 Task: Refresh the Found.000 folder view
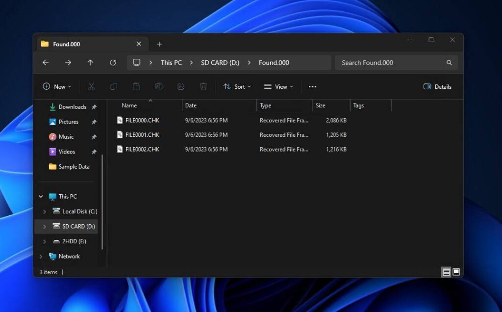pos(113,62)
